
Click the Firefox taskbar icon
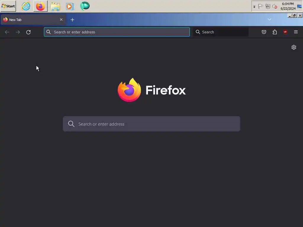[x=40, y=6]
